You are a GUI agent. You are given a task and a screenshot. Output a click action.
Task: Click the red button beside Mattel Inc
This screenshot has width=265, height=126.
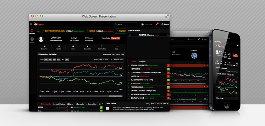[x=168, y=76]
